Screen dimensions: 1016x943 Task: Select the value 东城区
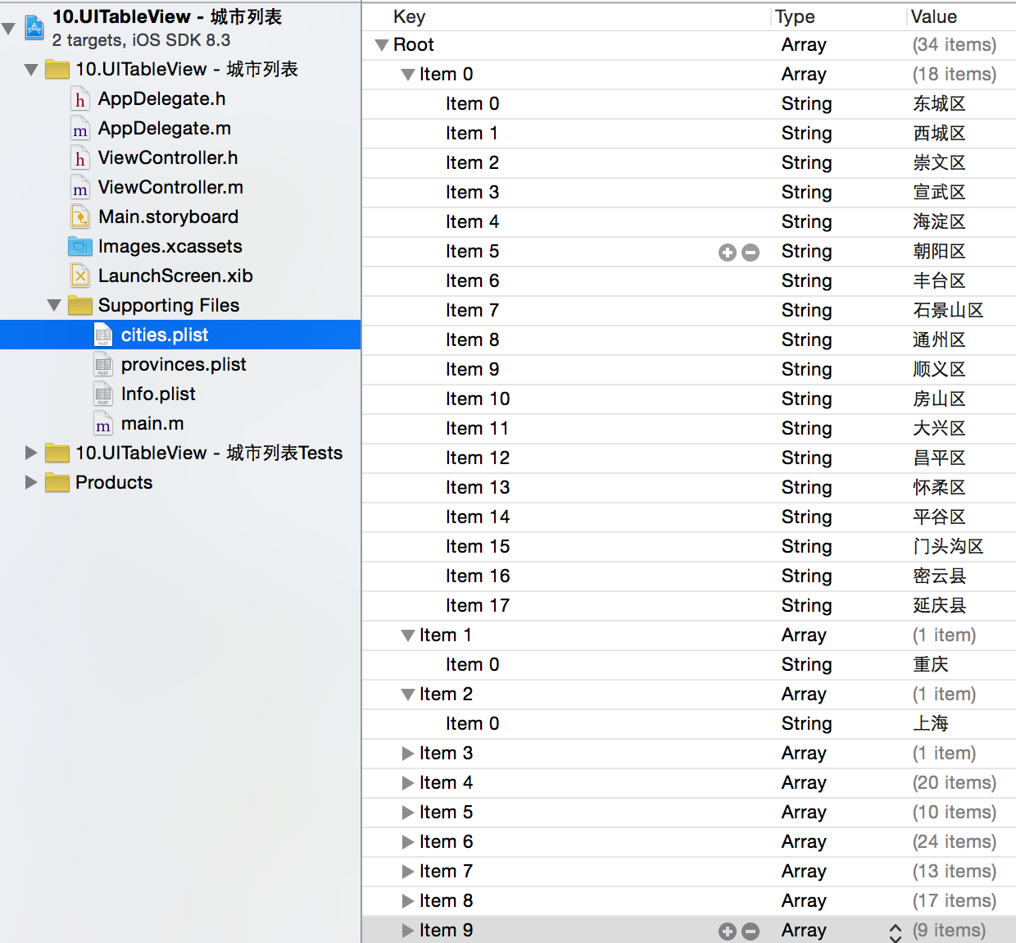pyautogui.click(x=940, y=104)
